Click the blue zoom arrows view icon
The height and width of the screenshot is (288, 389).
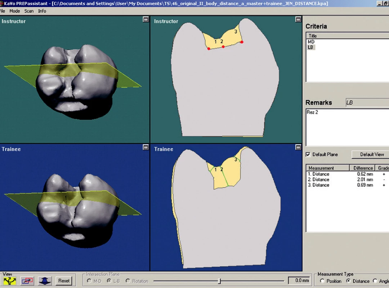point(45,281)
